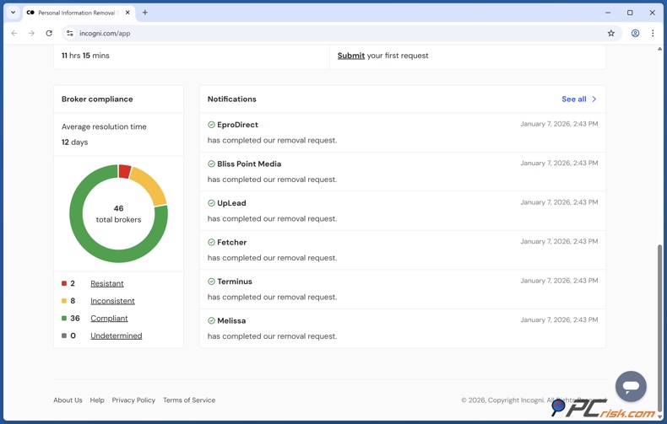Open the Inconsistent brokers link
Viewport: 667px width, 424px height.
tap(112, 301)
